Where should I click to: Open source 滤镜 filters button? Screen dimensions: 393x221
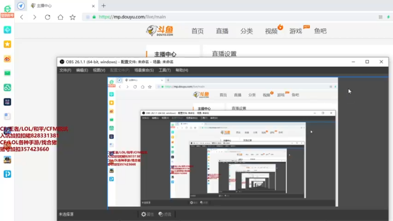coord(165,214)
